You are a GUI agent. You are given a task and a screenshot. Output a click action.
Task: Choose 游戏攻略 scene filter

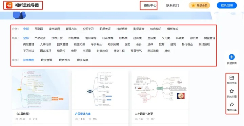click(153, 51)
